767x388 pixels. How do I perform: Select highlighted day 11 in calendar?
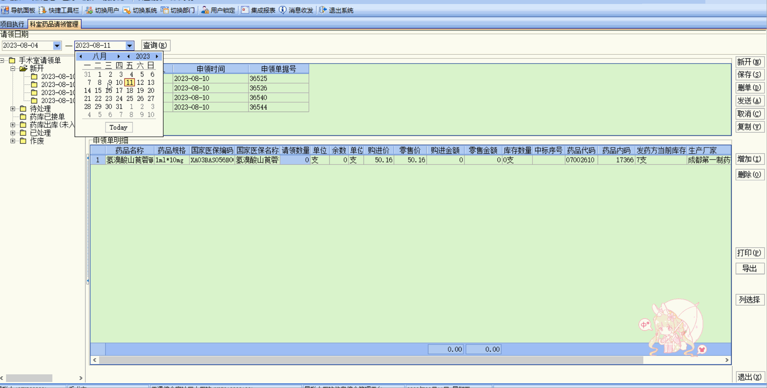point(129,82)
